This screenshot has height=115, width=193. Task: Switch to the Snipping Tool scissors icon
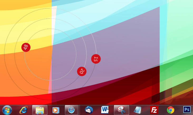coord(122,110)
